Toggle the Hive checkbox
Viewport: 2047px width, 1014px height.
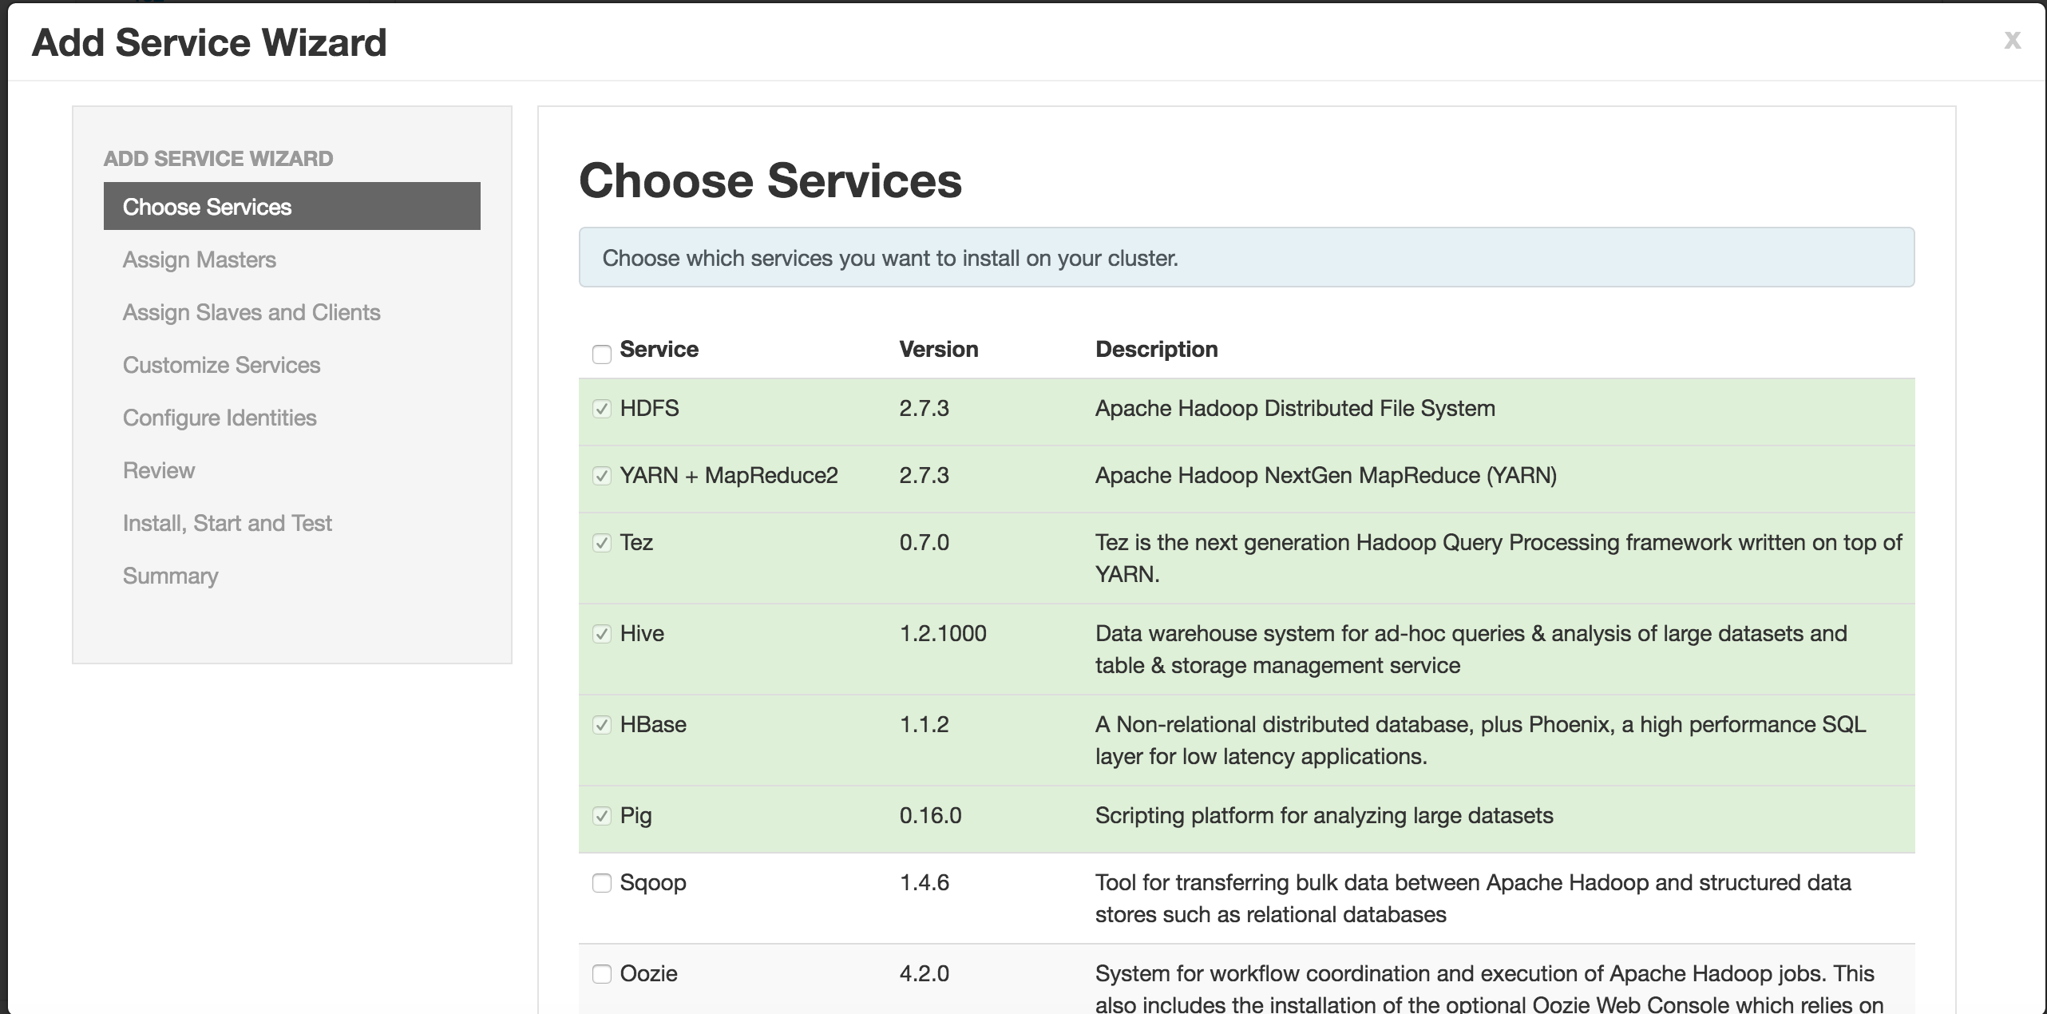[602, 634]
